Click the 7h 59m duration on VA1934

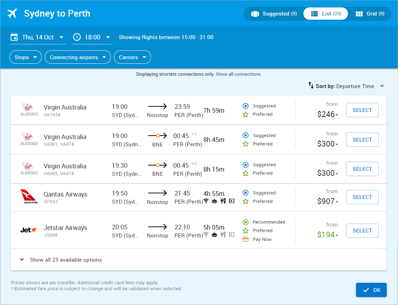click(214, 111)
